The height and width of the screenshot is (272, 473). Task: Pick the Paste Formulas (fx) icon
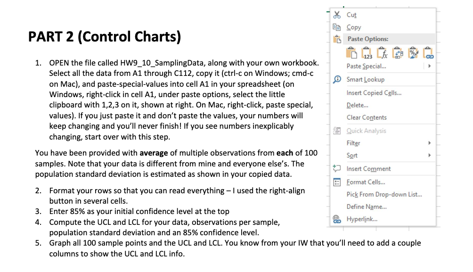coord(382,53)
